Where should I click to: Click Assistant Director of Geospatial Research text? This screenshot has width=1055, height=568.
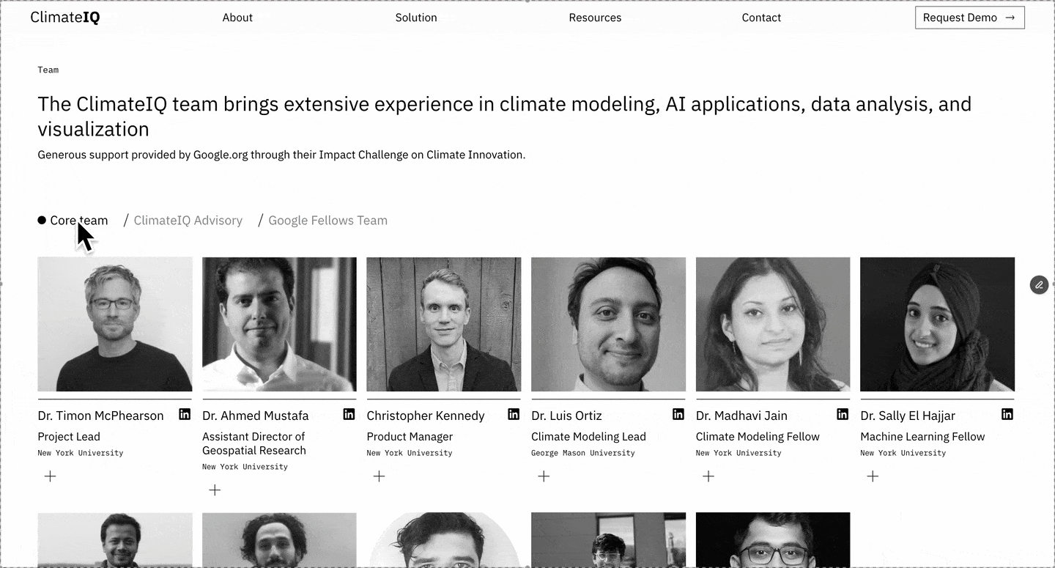(x=254, y=443)
